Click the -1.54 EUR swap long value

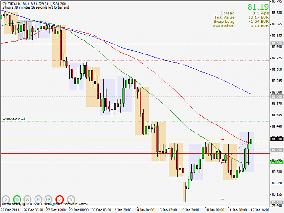[259, 21]
